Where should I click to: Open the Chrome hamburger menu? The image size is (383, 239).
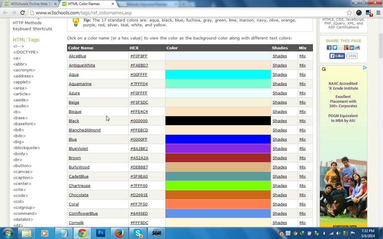[378, 13]
